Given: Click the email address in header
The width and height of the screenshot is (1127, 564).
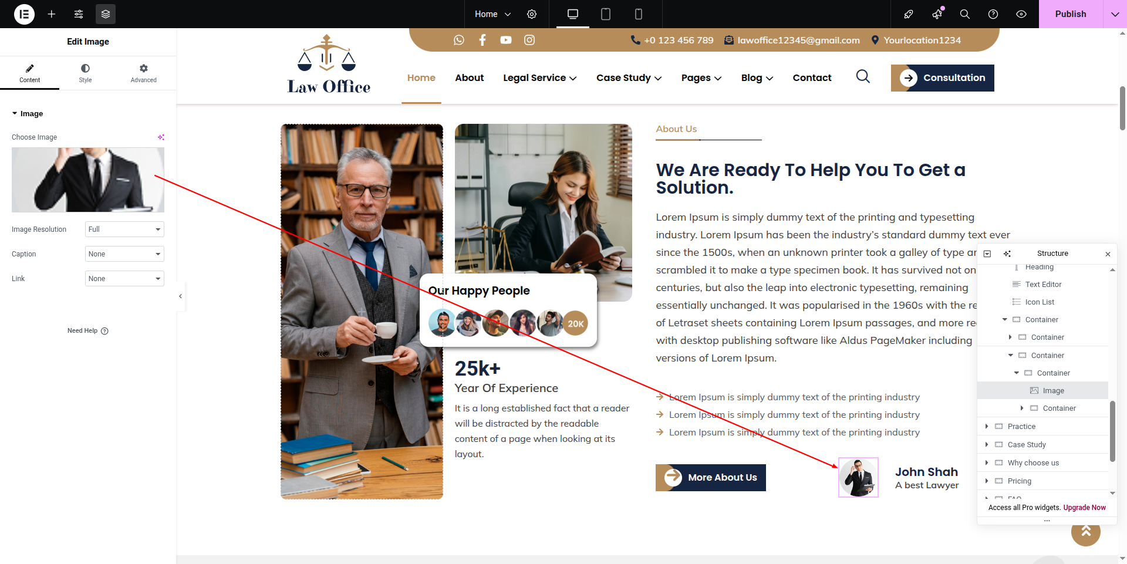Looking at the screenshot, I should point(798,40).
